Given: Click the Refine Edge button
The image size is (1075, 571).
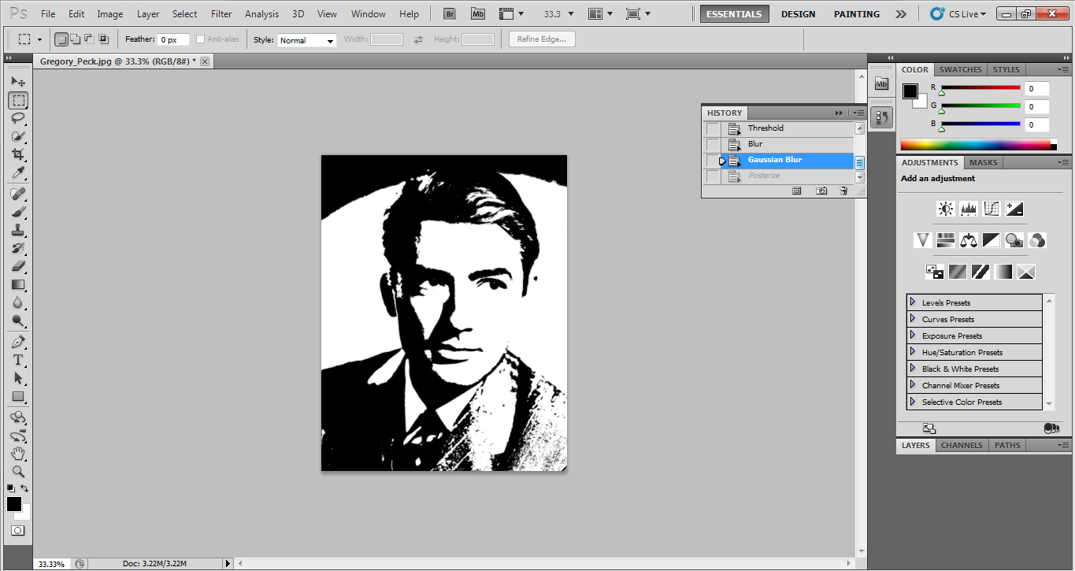Looking at the screenshot, I should coord(542,39).
